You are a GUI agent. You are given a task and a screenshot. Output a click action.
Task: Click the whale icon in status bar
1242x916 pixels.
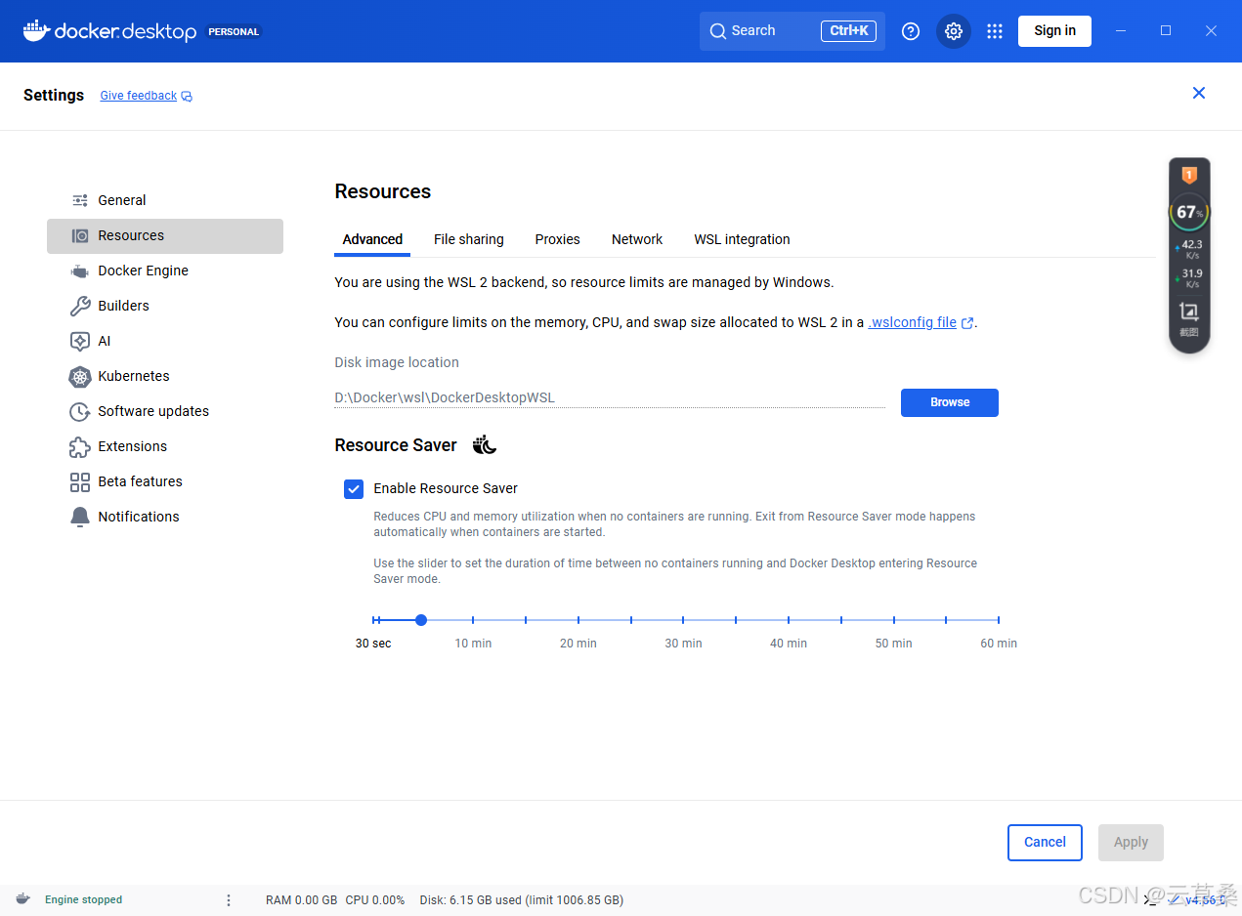[22, 899]
